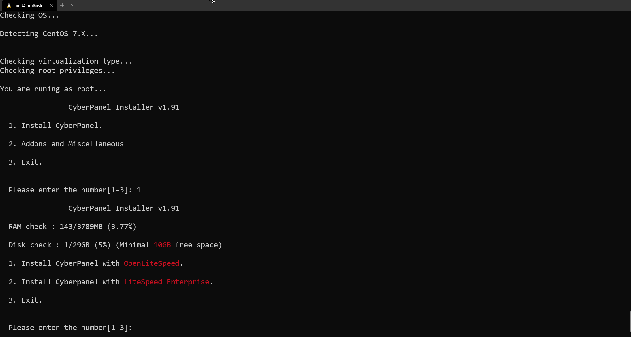
Task: Click the first CyberPanel Installer v1.91 heading
Action: [124, 107]
